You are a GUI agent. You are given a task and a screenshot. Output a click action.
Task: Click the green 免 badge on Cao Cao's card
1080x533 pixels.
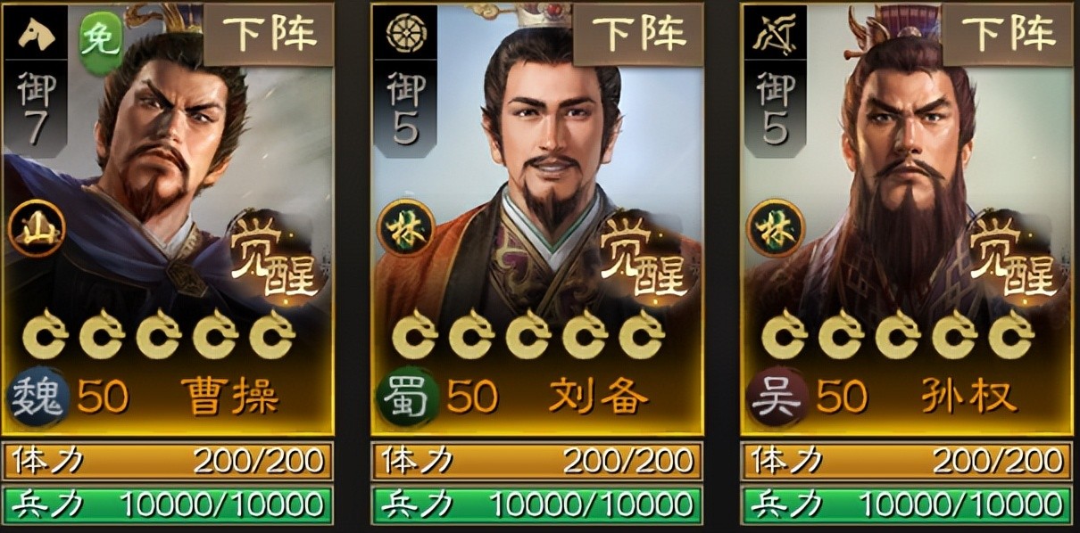pyautogui.click(x=101, y=40)
